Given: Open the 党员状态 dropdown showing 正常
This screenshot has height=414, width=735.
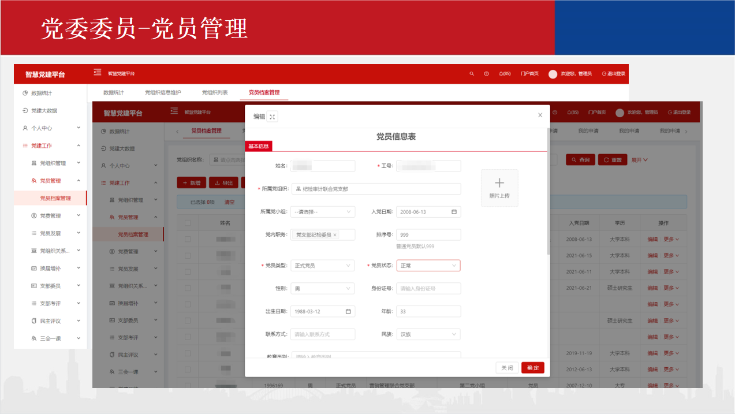Looking at the screenshot, I should pos(428,266).
